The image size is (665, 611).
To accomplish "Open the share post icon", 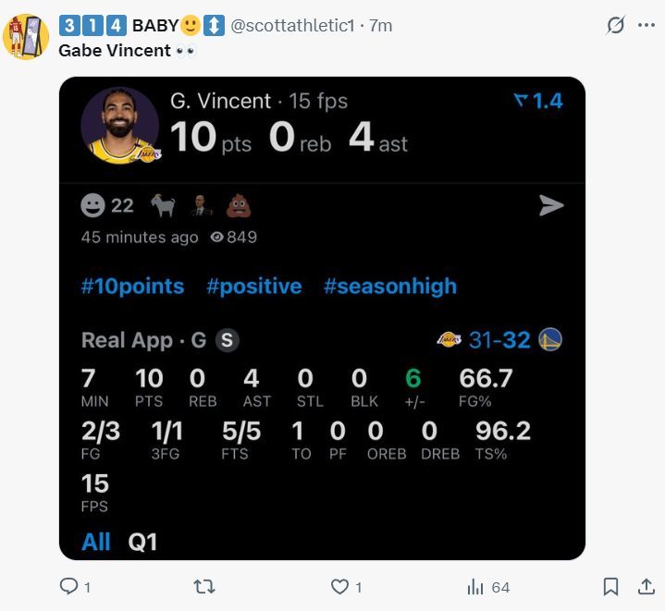I will (x=646, y=586).
